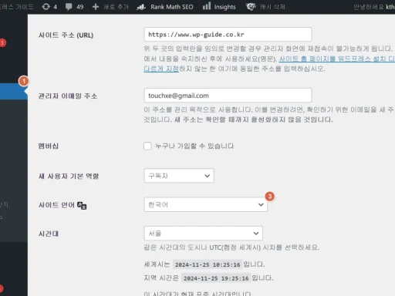Follow the blue link about 사이트 홈 페이지
Viewport: 395px width, 296px height.
tap(336, 59)
